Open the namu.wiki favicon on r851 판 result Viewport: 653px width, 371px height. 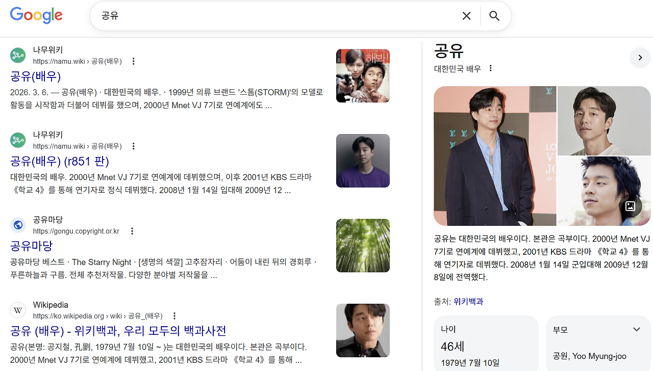point(18,140)
